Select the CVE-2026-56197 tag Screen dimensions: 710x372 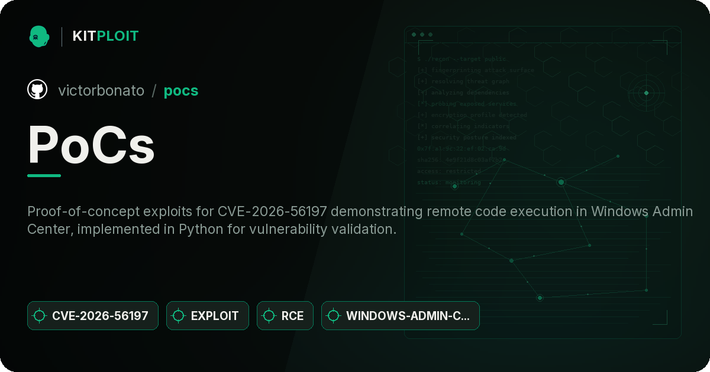93,315
